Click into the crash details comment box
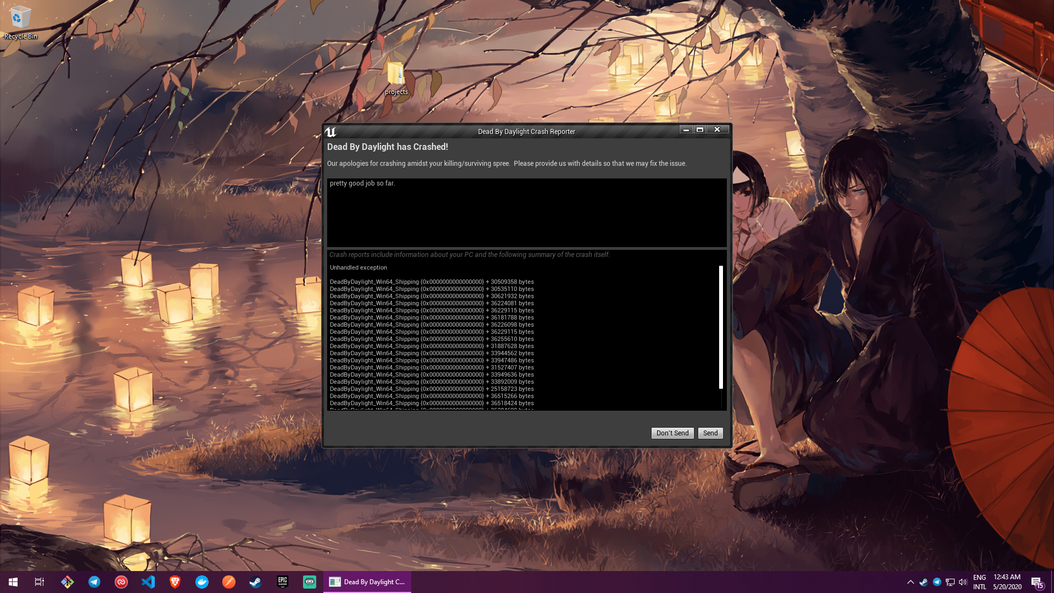Viewport: 1054px width, 593px height. click(x=526, y=212)
